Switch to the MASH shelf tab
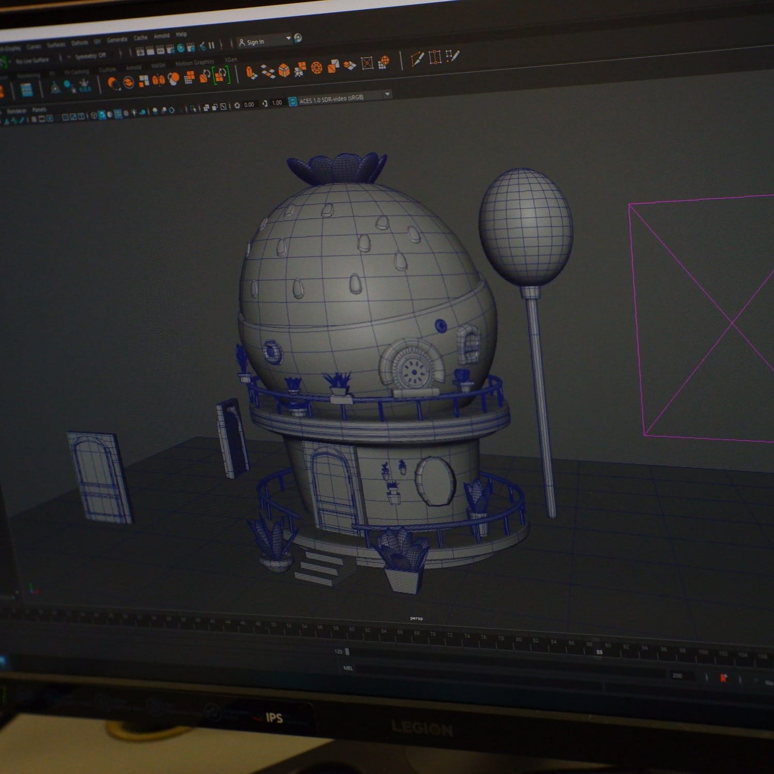The height and width of the screenshot is (774, 774). (x=158, y=66)
